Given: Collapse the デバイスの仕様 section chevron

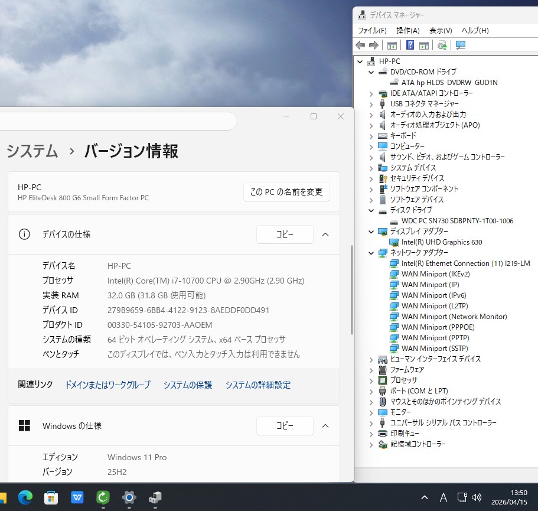Looking at the screenshot, I should (x=325, y=235).
